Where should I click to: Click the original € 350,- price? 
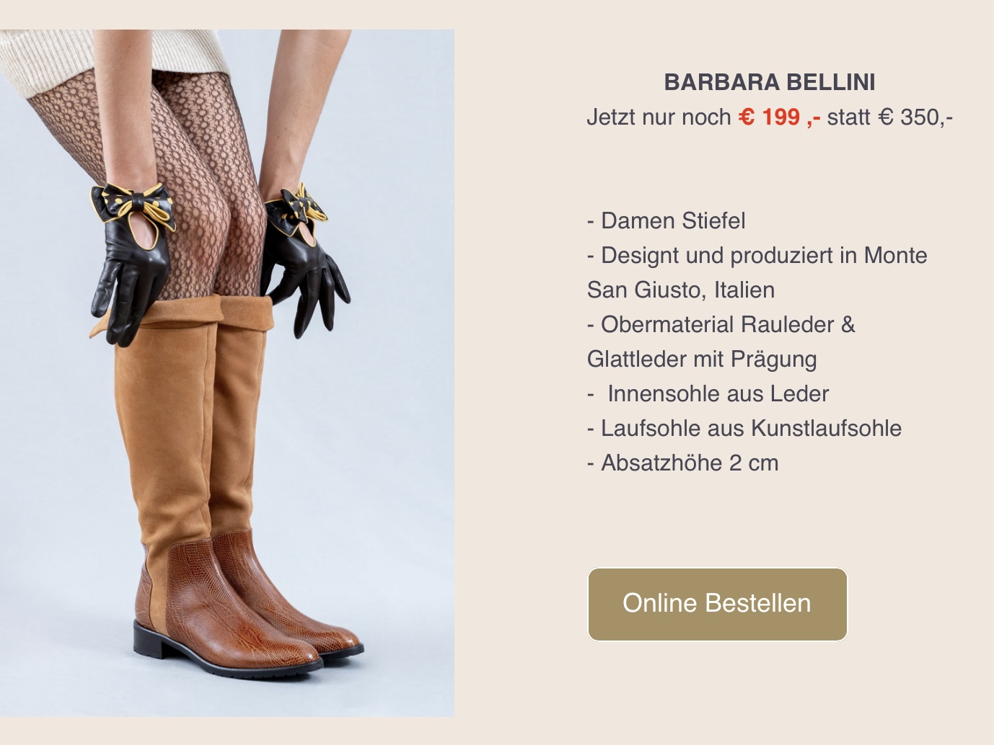point(915,117)
